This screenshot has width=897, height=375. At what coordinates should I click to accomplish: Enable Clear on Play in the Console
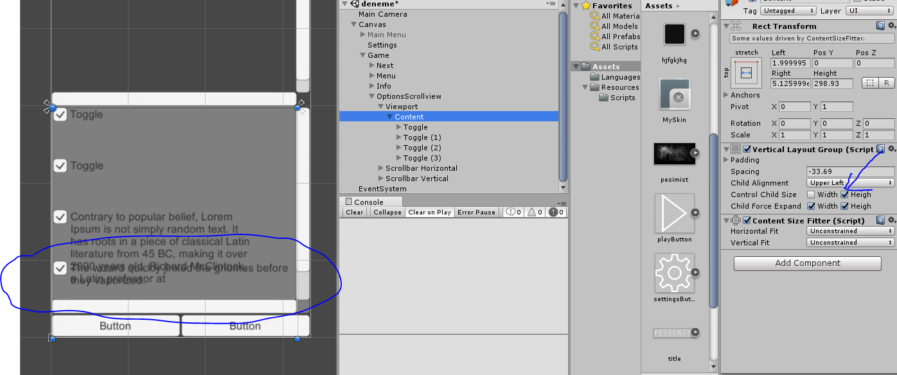pos(429,212)
